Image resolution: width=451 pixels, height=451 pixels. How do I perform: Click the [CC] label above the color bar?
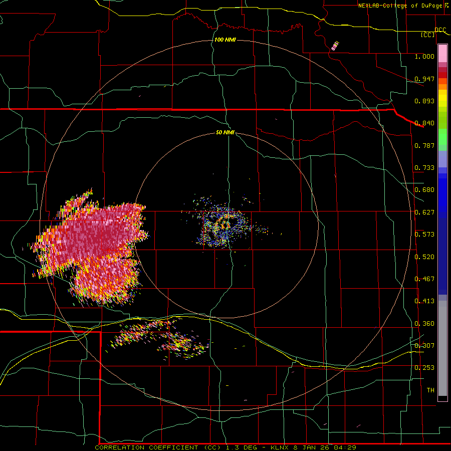tap(428, 35)
